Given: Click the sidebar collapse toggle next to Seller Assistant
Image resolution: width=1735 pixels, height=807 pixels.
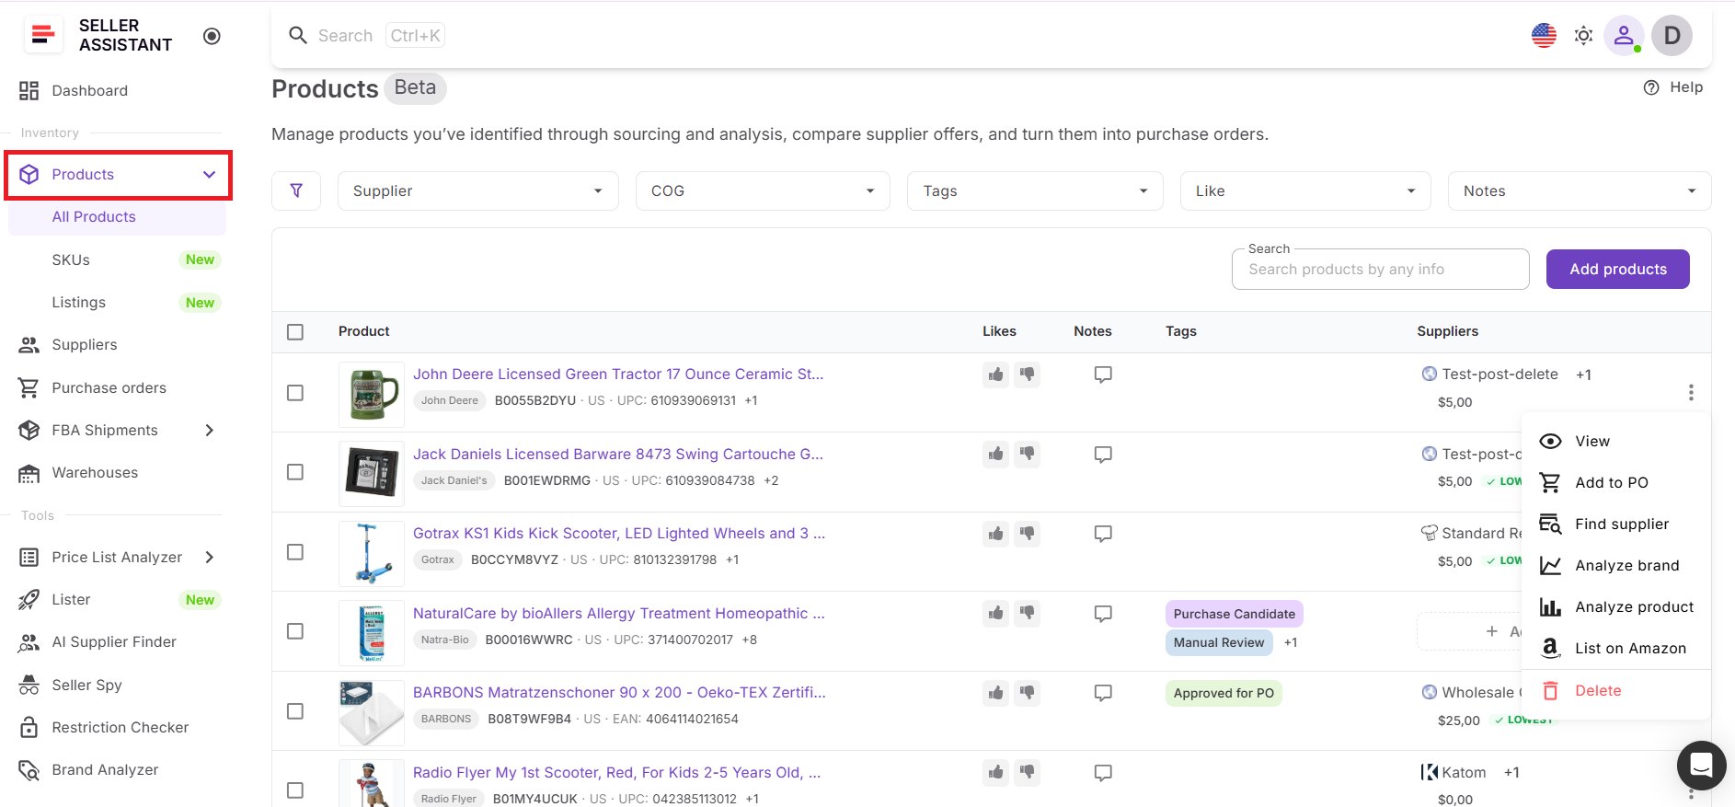Looking at the screenshot, I should (212, 36).
